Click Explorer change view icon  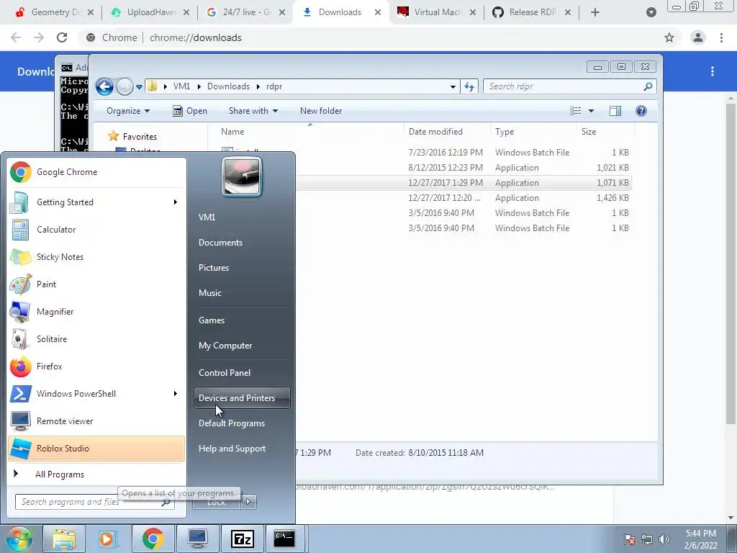point(576,111)
